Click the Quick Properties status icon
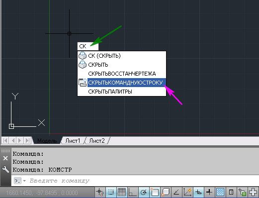 (231, 192)
